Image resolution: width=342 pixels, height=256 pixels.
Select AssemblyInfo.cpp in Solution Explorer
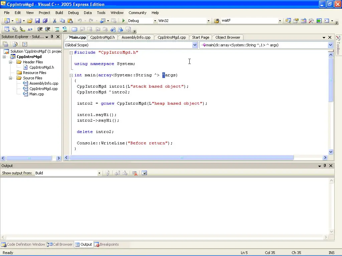(x=44, y=83)
